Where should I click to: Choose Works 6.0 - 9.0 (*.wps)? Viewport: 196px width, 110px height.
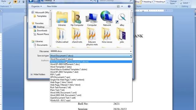click(x=91, y=101)
